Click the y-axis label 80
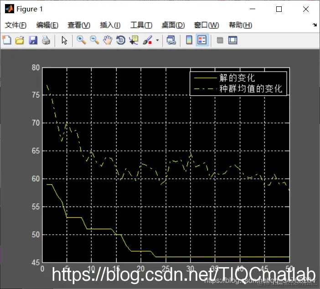 click(36, 67)
